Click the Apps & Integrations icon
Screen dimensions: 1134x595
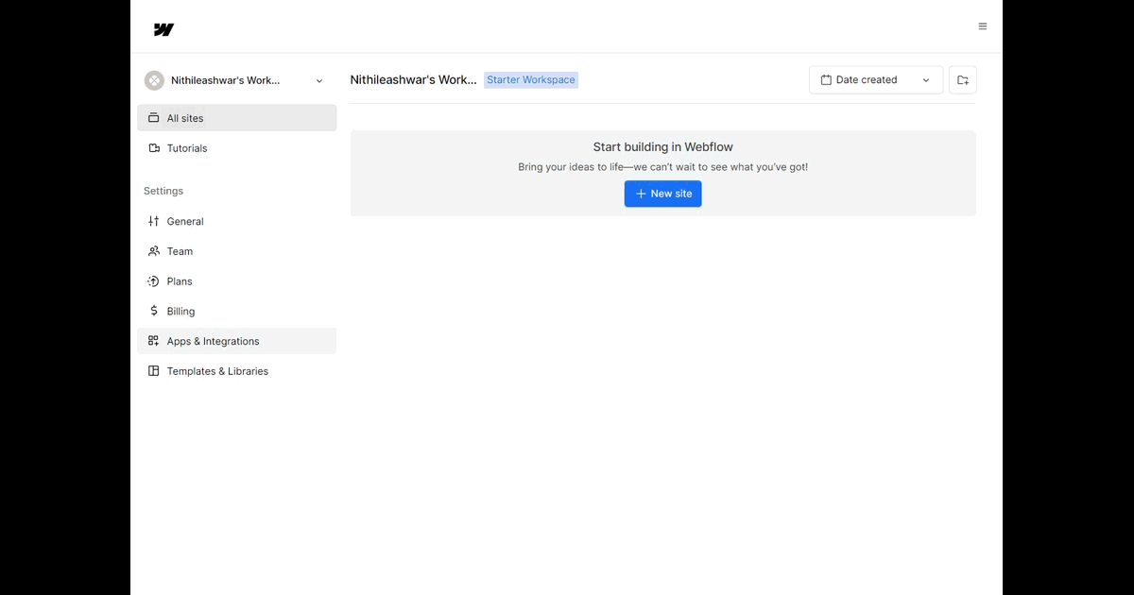154,341
